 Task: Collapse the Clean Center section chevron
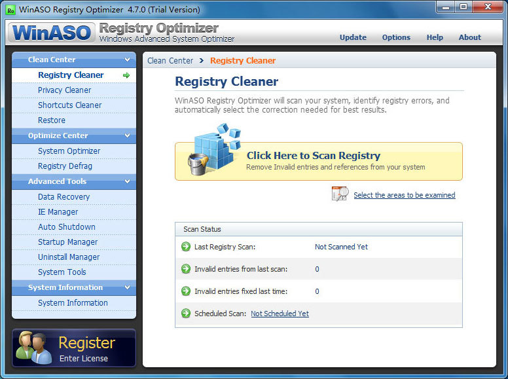(x=127, y=60)
